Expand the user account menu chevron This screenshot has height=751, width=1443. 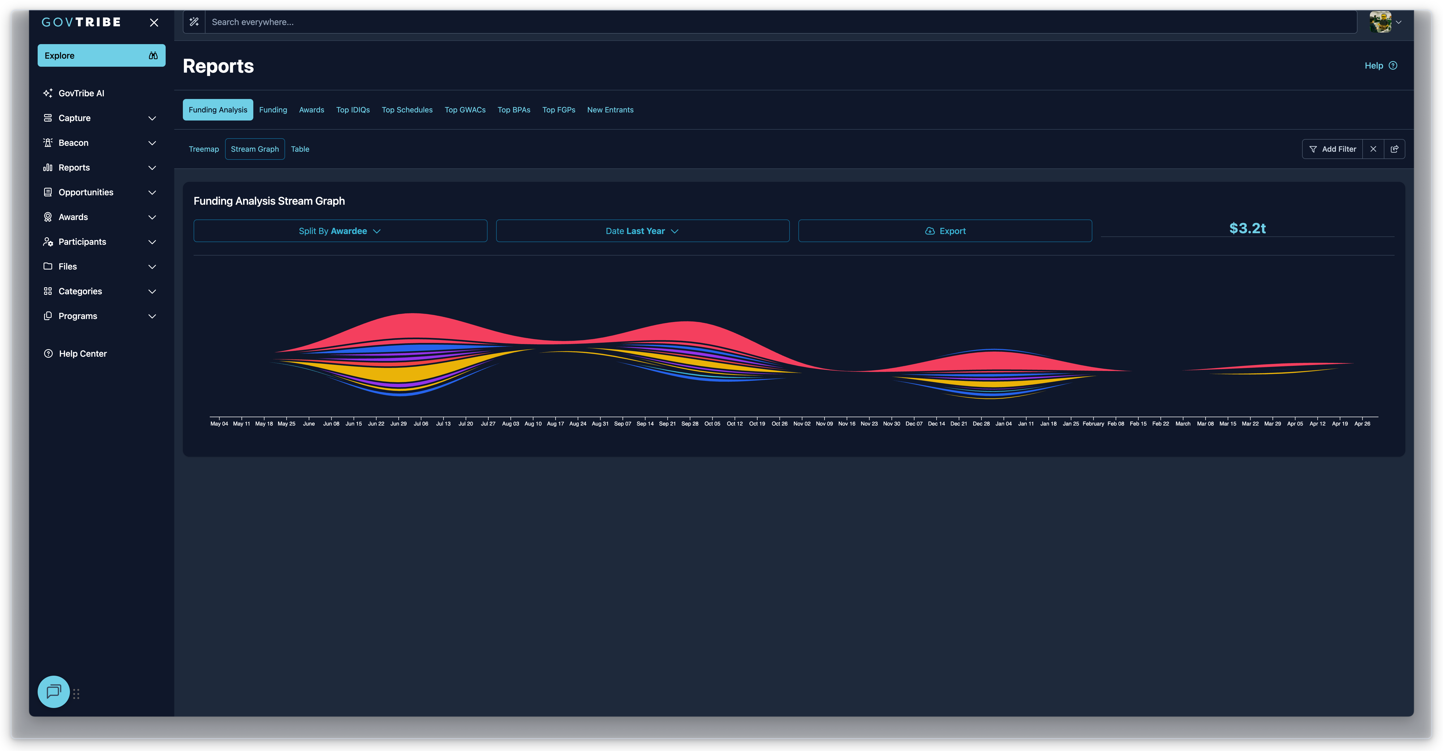coord(1399,22)
